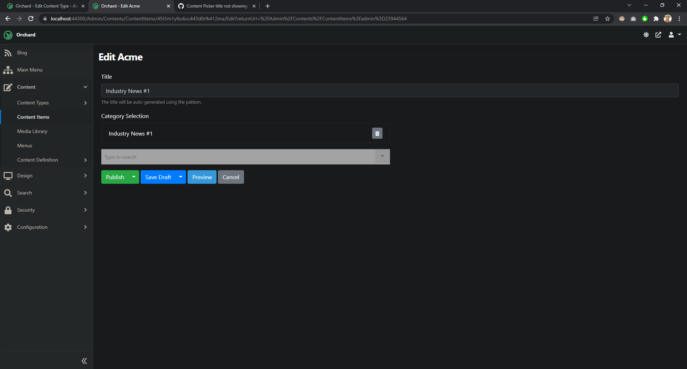The width and height of the screenshot is (687, 369).
Task: Expand Content Types submenu chevron
Action: point(86,103)
